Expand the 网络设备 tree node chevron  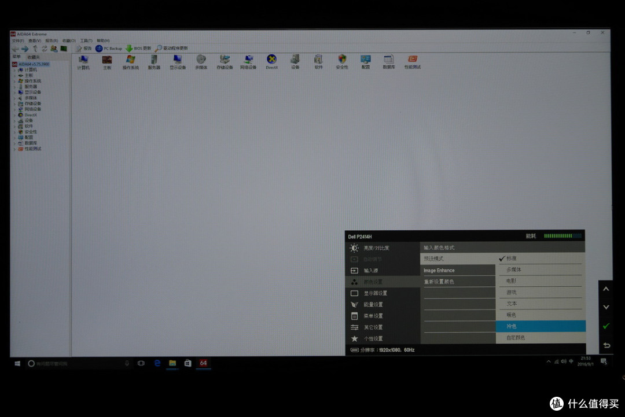pos(14,109)
